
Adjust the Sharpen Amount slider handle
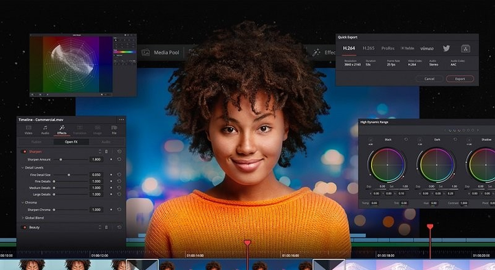click(x=60, y=160)
